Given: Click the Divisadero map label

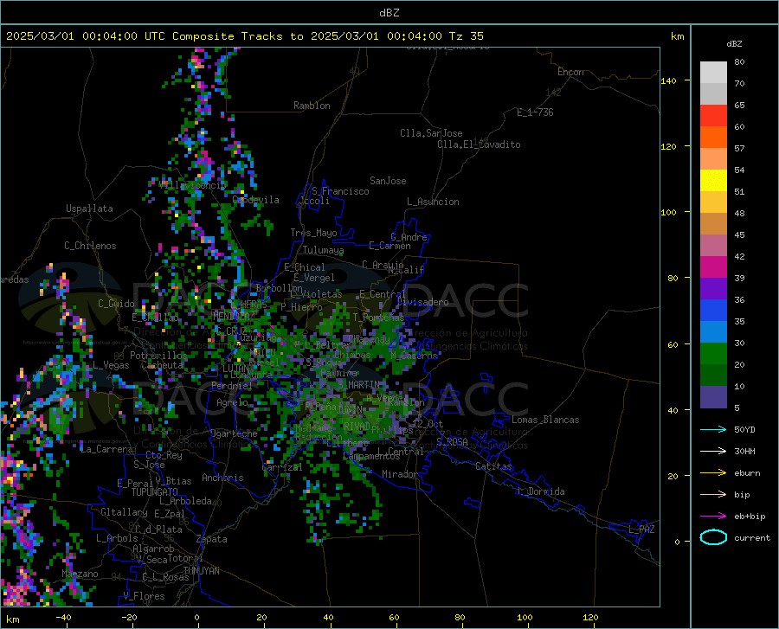Looking at the screenshot, I should tap(422, 302).
